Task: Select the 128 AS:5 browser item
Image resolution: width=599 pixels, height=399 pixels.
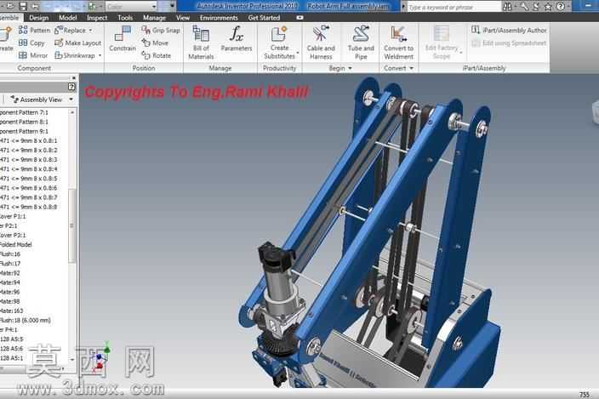Action: (x=11, y=339)
